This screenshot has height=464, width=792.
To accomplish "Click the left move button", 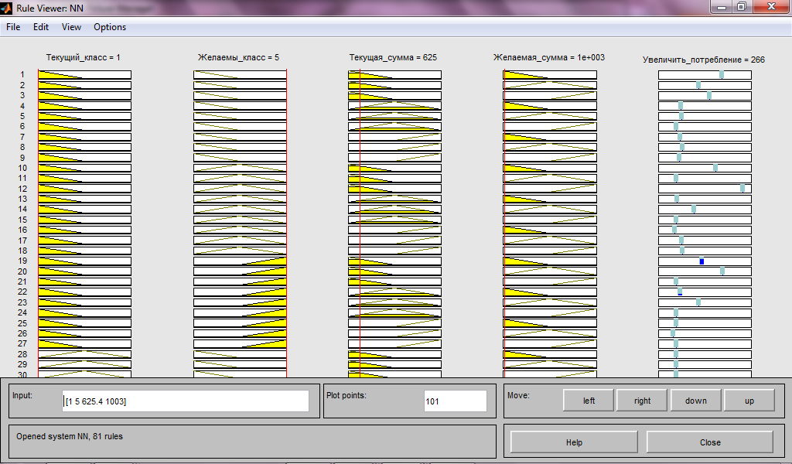I will [x=589, y=401].
